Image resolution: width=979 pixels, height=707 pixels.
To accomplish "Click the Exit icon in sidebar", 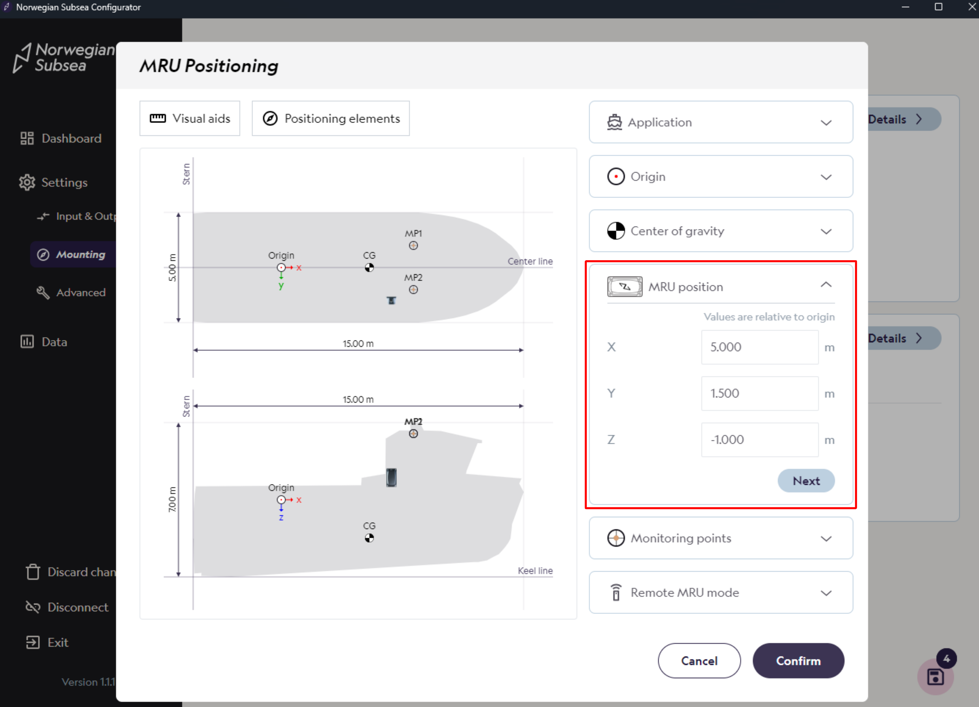I will click(x=33, y=642).
